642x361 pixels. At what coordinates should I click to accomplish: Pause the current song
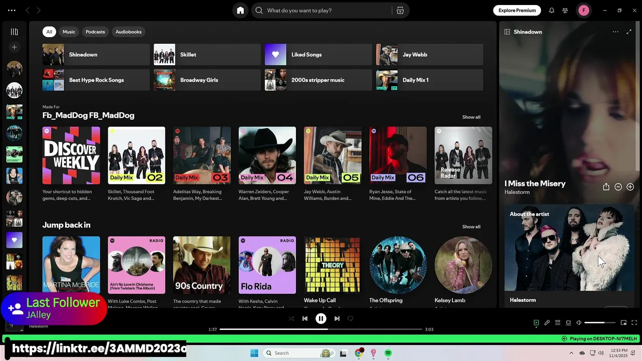(x=321, y=318)
